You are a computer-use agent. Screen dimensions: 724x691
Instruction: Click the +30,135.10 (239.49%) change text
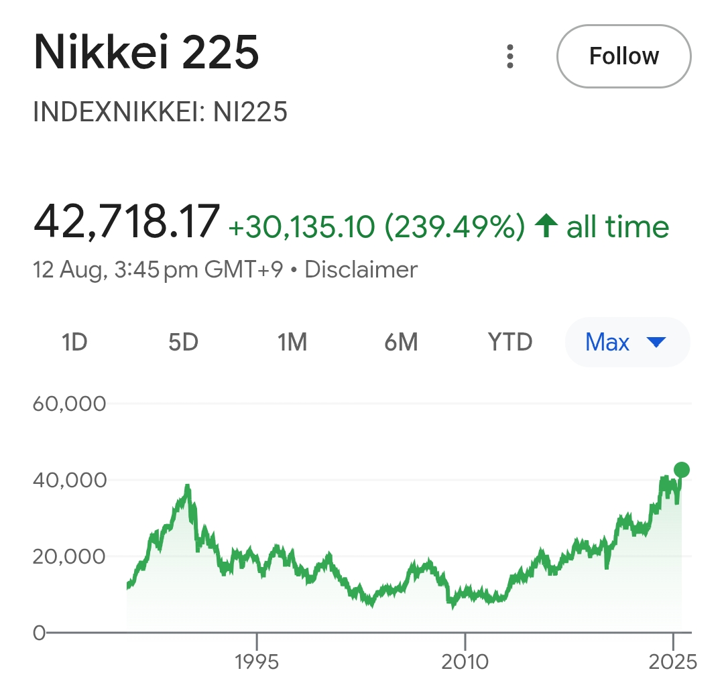(377, 227)
